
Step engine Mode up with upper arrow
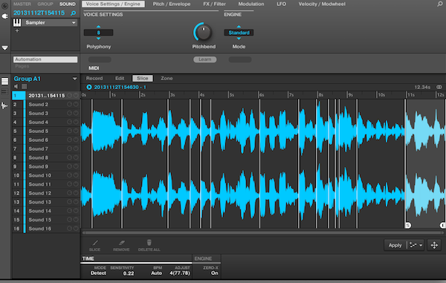click(239, 27)
